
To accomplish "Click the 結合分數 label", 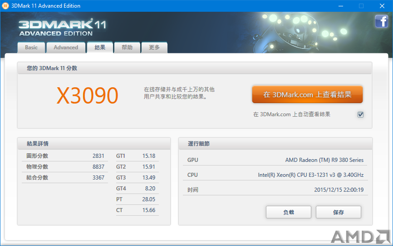I will point(37,178).
